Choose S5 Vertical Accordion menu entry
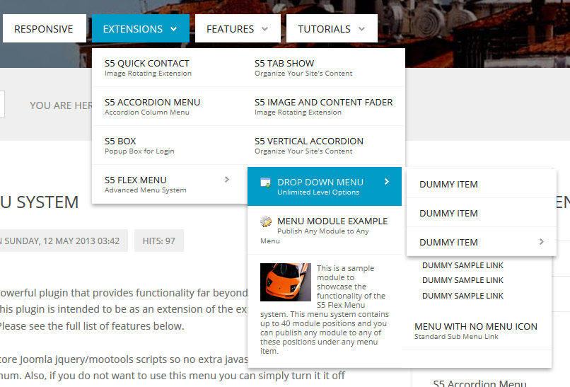 [309, 141]
